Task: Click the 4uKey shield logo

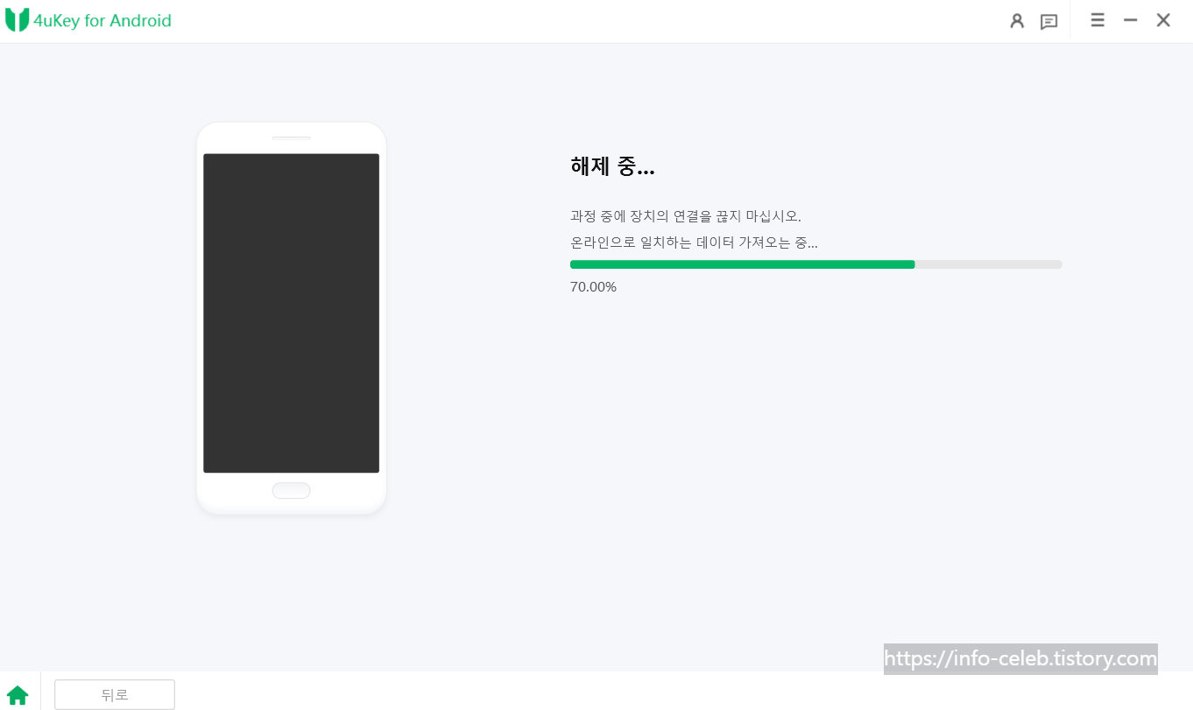Action: [17, 20]
